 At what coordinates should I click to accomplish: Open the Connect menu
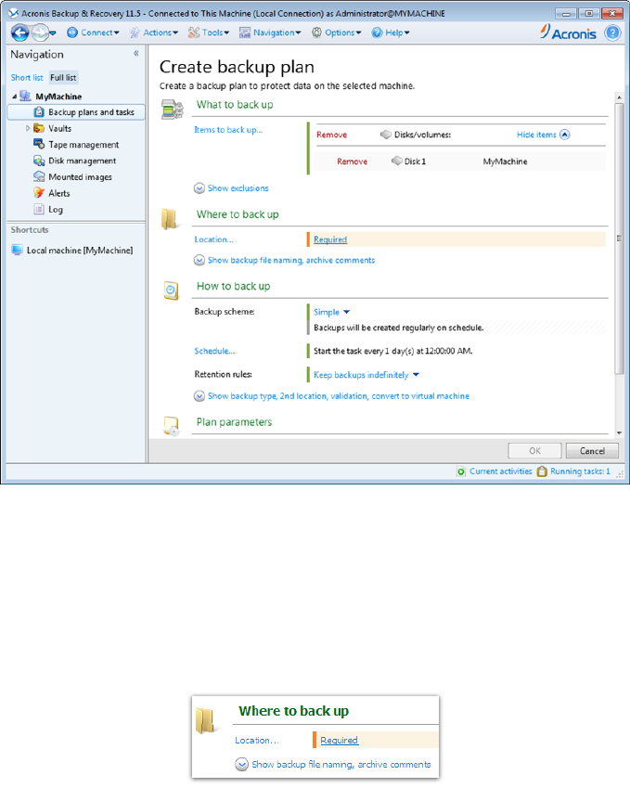94,32
